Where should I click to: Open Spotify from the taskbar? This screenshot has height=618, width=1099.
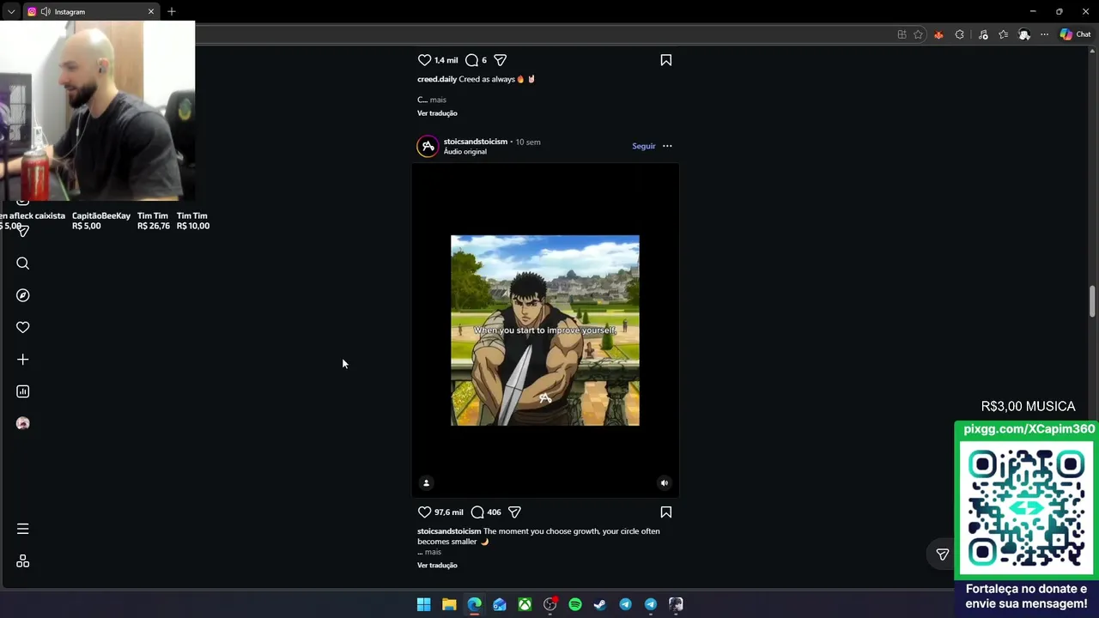(575, 604)
